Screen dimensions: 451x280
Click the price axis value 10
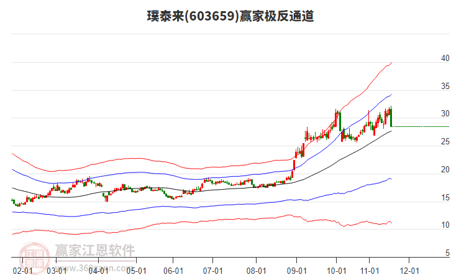click(x=445, y=225)
